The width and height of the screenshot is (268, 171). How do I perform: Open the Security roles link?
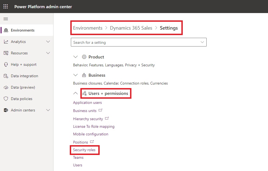click(84, 150)
